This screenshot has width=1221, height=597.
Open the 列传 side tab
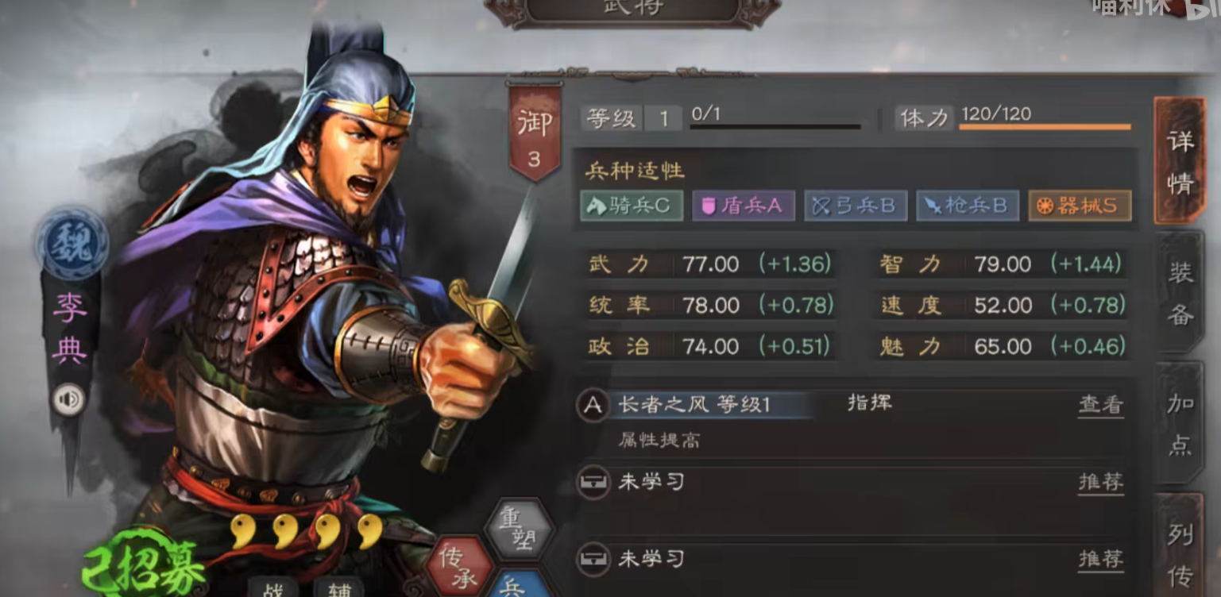pyautogui.click(x=1180, y=546)
